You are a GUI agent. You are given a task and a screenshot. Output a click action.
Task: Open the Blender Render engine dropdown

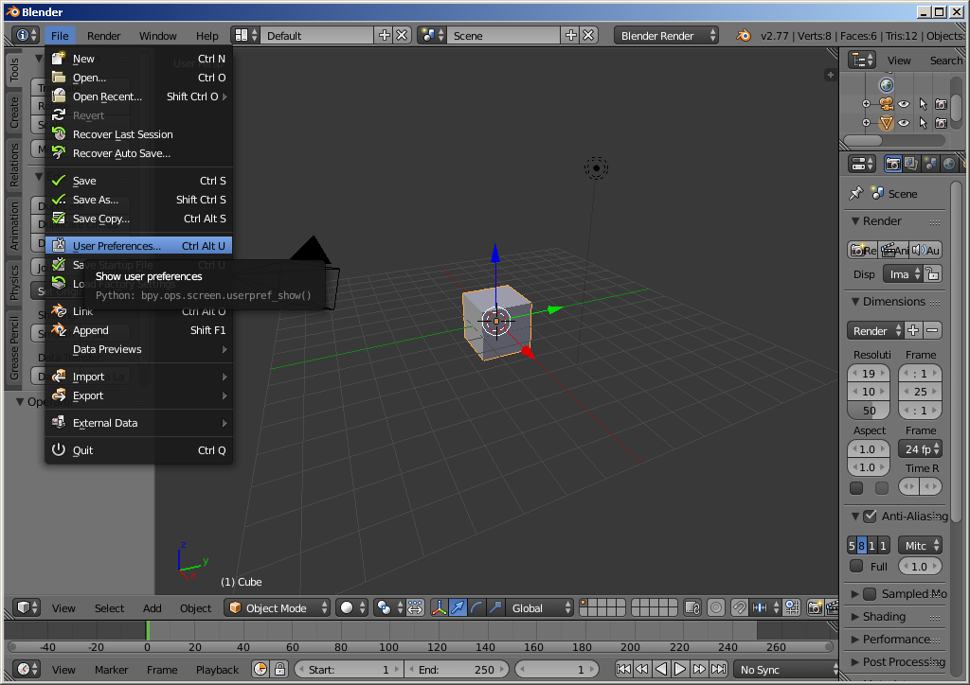click(667, 35)
